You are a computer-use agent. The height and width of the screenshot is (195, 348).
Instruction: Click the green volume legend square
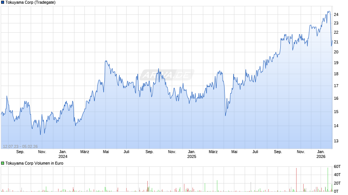point(3,163)
